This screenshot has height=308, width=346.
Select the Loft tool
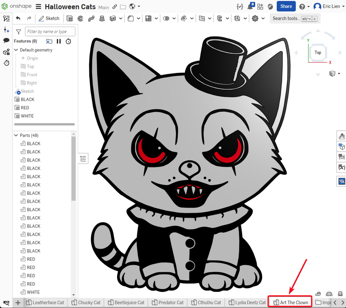(x=102, y=18)
